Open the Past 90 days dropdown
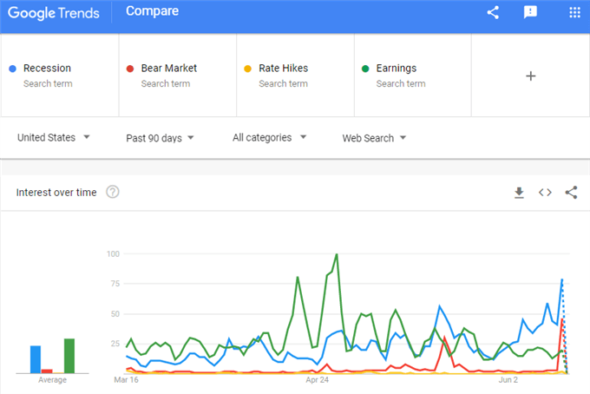 tap(160, 138)
